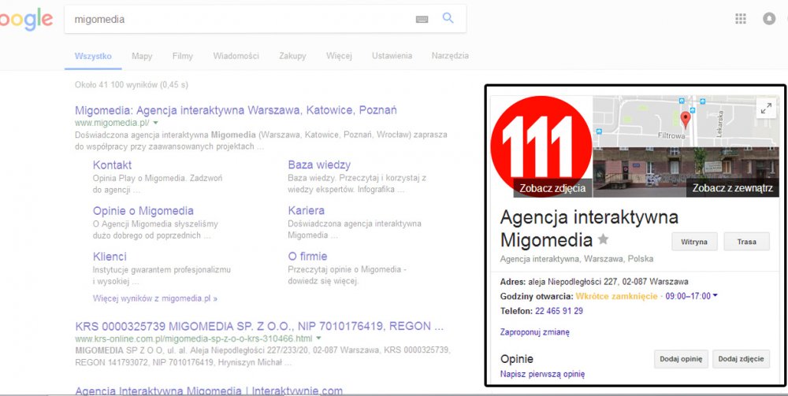Open the Interaktywnie.com Migomedia result
Viewport: 788px width, 396px height.
(209, 391)
